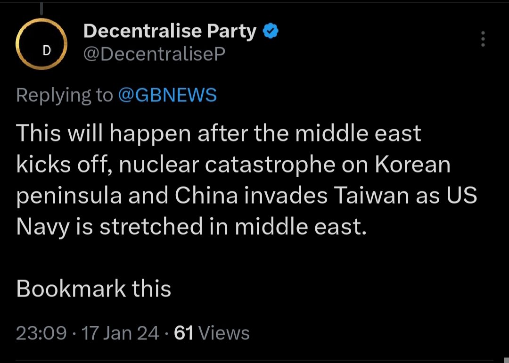Visit the @GBNEWS mention link
The width and height of the screenshot is (509, 363).
pyautogui.click(x=167, y=95)
